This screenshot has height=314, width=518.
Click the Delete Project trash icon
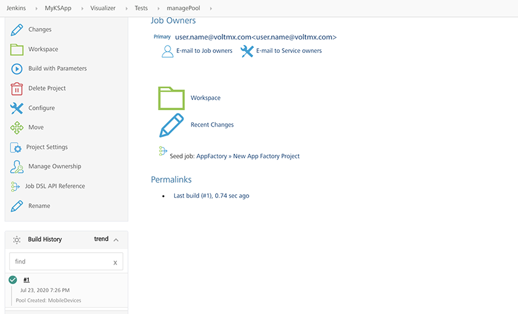[x=17, y=88]
